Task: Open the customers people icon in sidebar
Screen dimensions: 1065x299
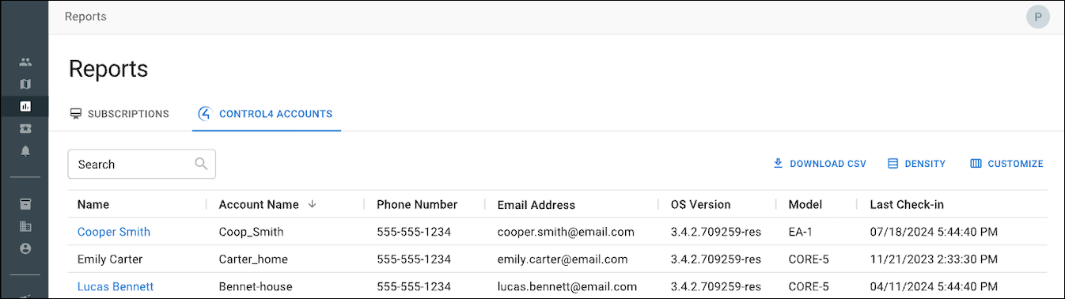Action: [x=25, y=62]
